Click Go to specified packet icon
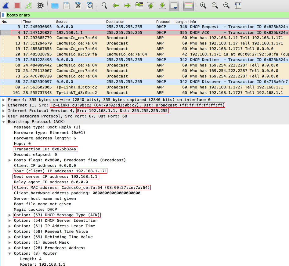 (x=139, y=5)
